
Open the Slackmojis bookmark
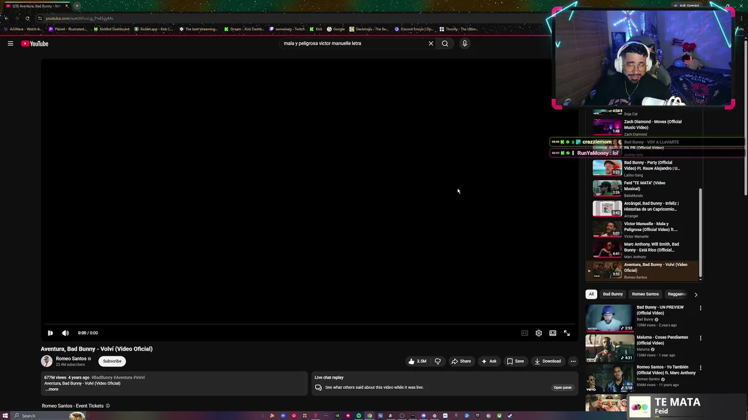[369, 29]
